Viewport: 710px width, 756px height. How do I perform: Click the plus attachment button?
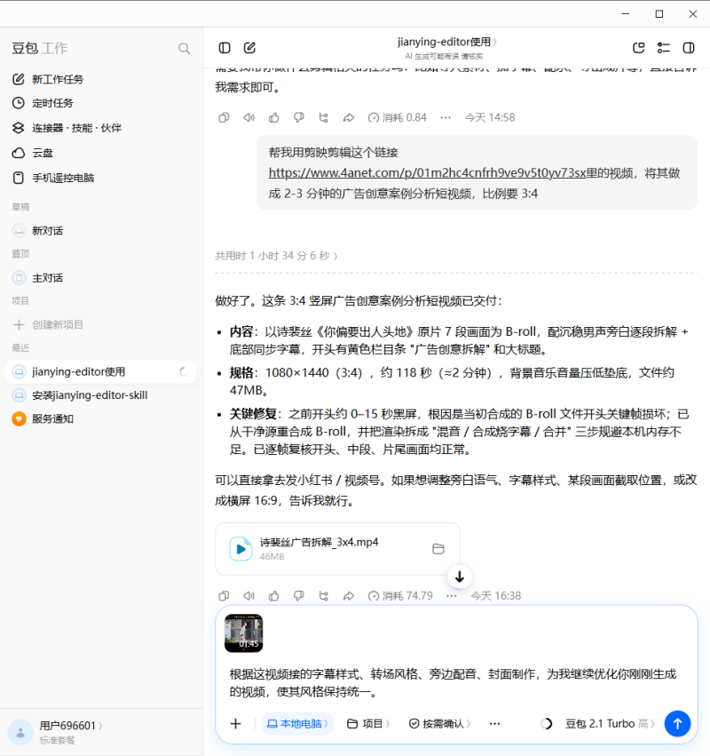[235, 724]
